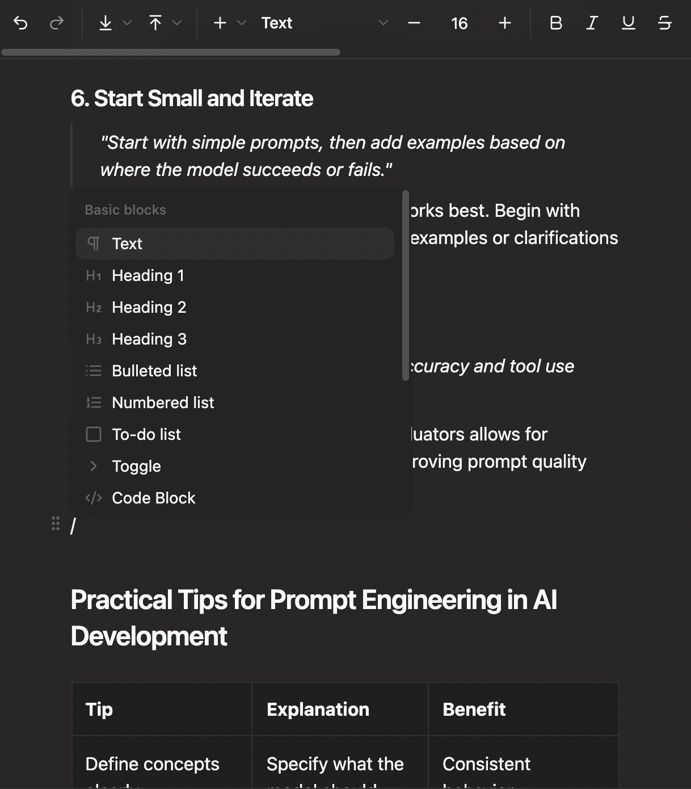
Task: Toggle underline formatting
Action: point(628,23)
